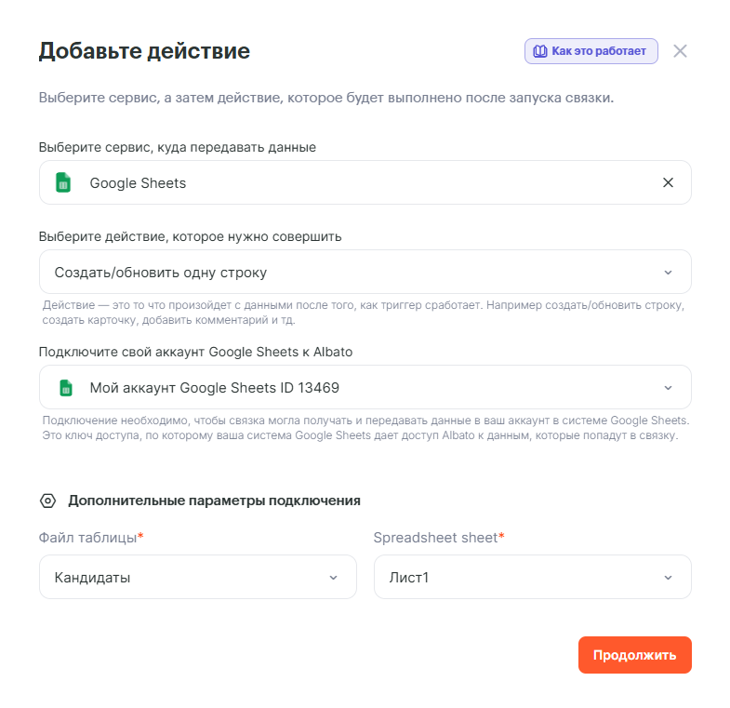Click the 'Дополнительные параметры подключения' heading

[214, 501]
